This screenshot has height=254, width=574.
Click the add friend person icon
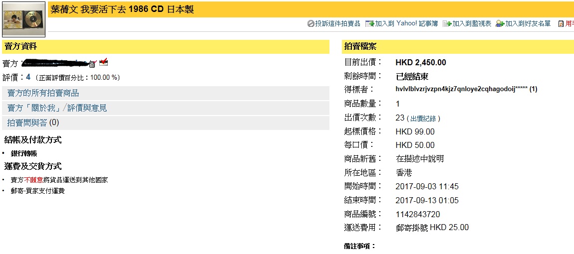(500, 24)
